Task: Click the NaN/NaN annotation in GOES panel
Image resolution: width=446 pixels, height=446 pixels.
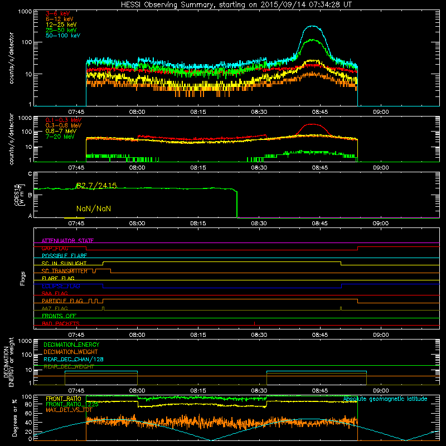Action: pos(94,209)
